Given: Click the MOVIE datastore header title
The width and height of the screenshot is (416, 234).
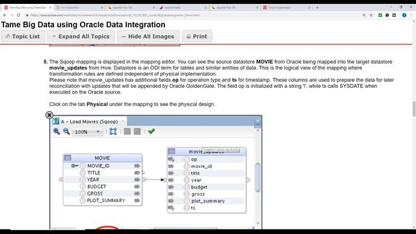Looking at the screenshot, I should (102, 158).
